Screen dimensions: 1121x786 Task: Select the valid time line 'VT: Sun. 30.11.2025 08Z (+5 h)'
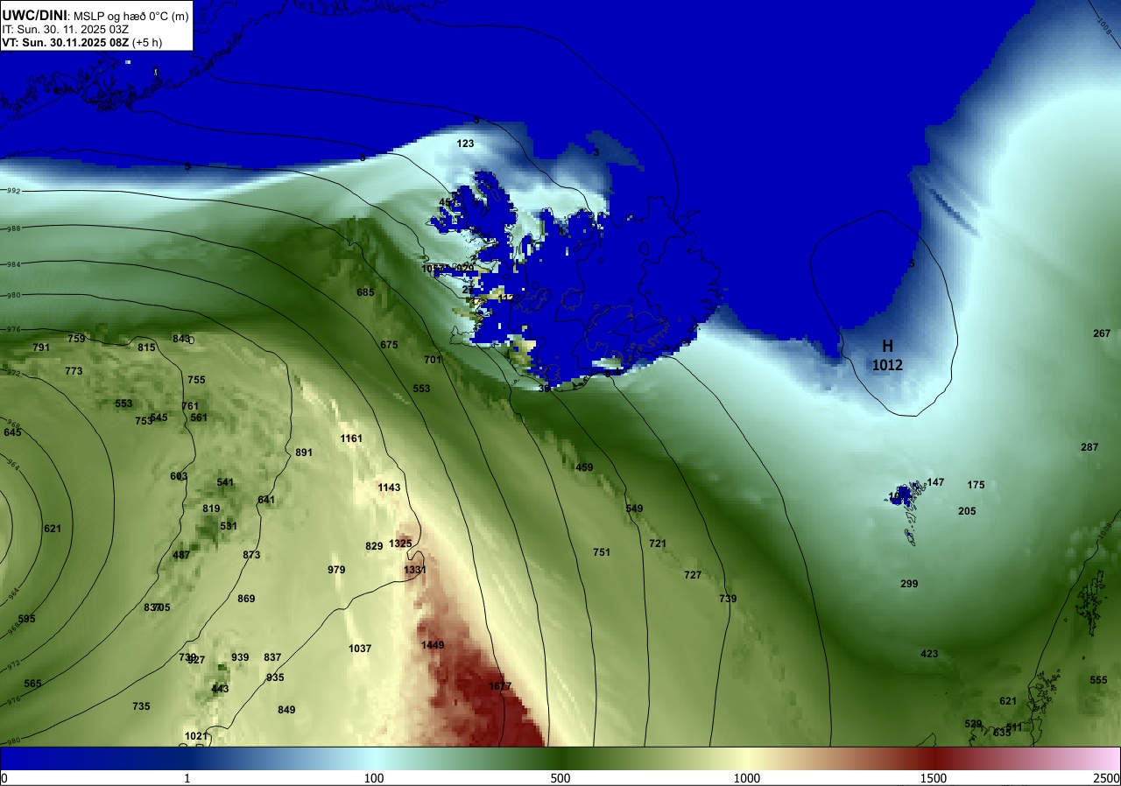[81, 42]
